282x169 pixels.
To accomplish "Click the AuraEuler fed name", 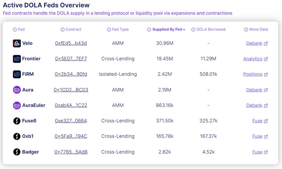I will [34, 105].
